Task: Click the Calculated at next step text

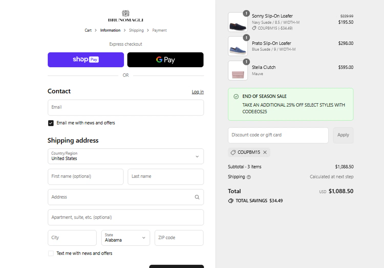Action: pyautogui.click(x=332, y=177)
